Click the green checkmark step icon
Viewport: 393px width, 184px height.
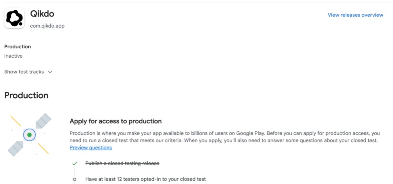pos(75,163)
